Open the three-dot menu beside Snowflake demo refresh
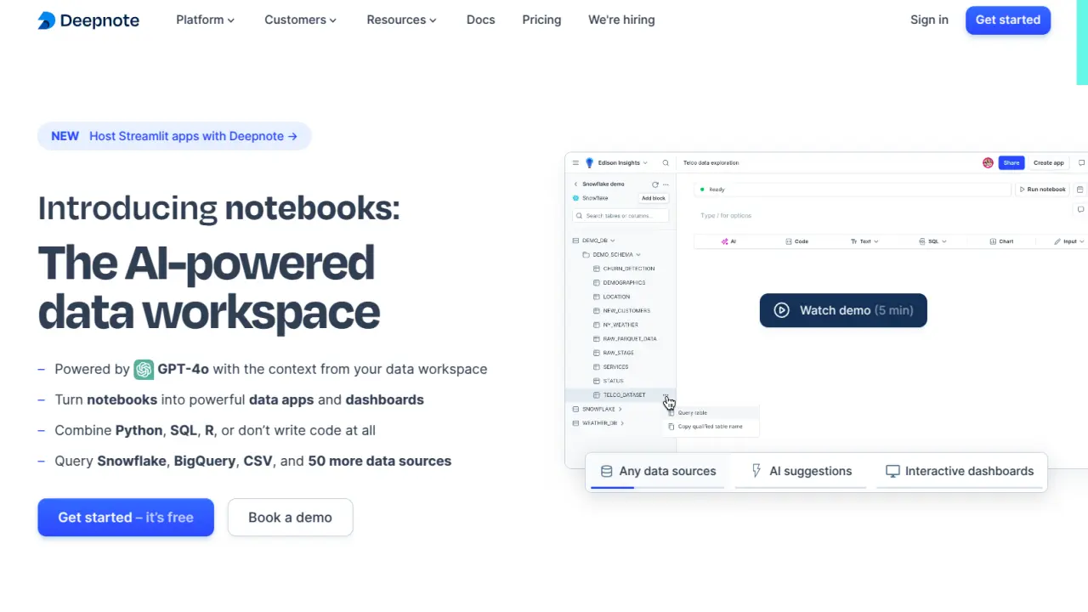Viewport: 1088px width, 612px height. 666,184
